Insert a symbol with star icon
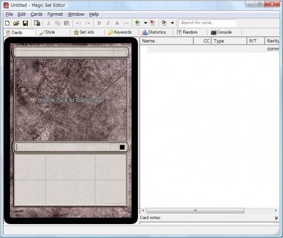The height and width of the screenshot is (238, 283). click(117, 23)
